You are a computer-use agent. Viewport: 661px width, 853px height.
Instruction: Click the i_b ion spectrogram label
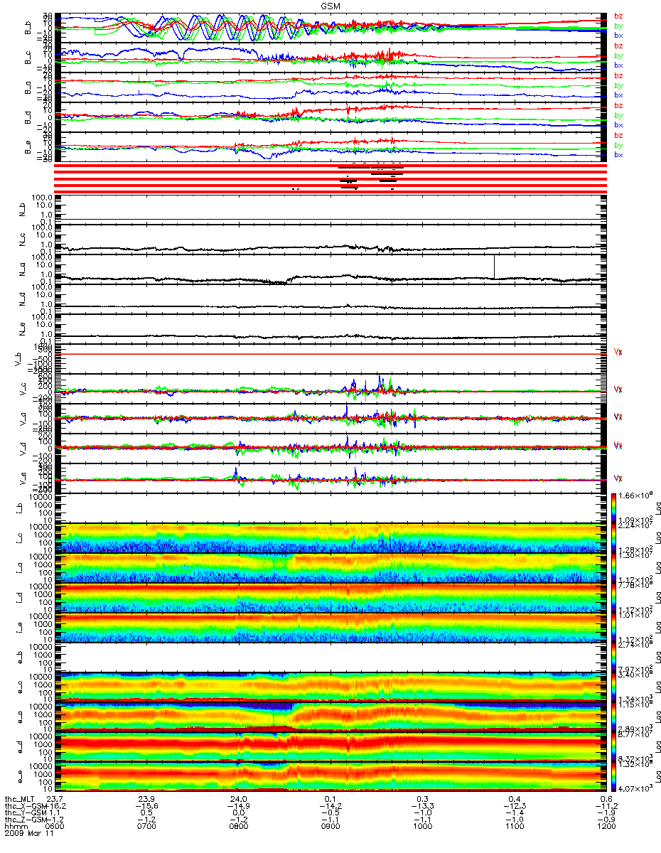coord(19,510)
